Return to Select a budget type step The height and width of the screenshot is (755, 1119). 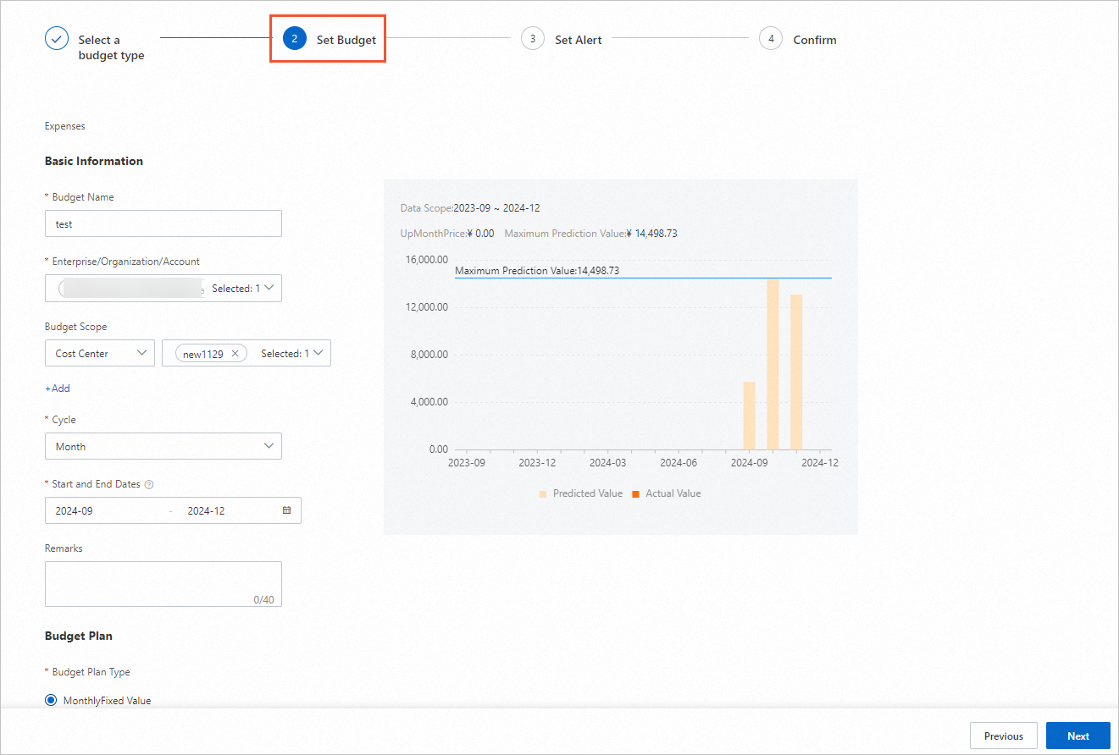coord(111,47)
